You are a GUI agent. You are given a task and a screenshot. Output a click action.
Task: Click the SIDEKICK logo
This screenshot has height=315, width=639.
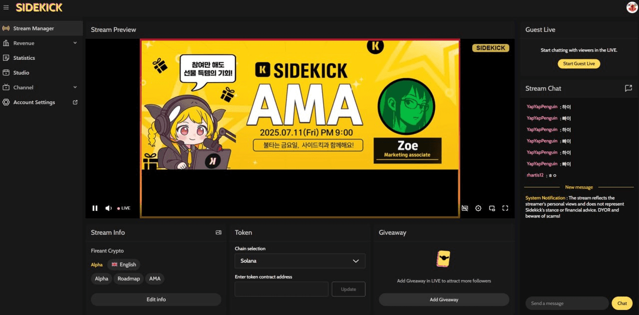pyautogui.click(x=39, y=7)
